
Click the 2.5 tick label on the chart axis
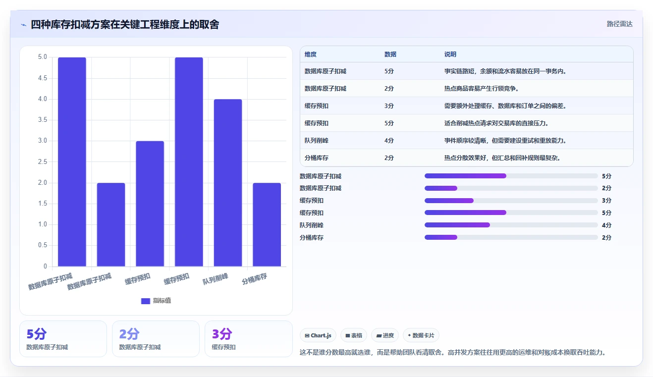tap(43, 162)
